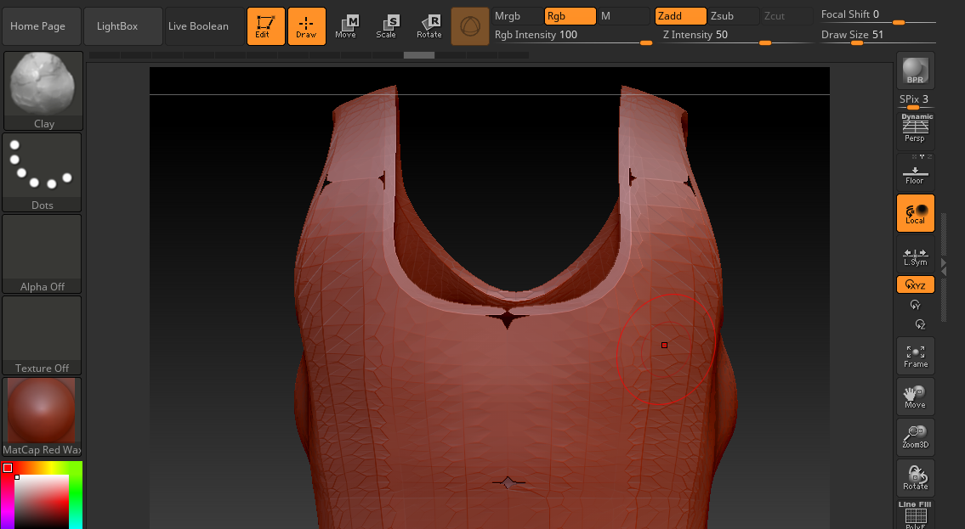Select the red main color swatch
The width and height of the screenshot is (965, 529).
pyautogui.click(x=8, y=468)
